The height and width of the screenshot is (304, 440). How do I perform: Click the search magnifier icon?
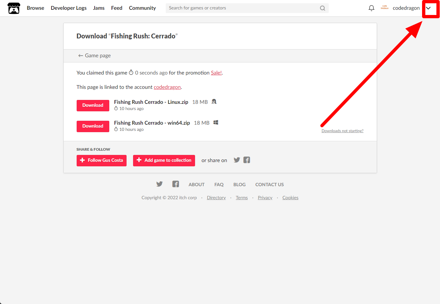tap(322, 8)
